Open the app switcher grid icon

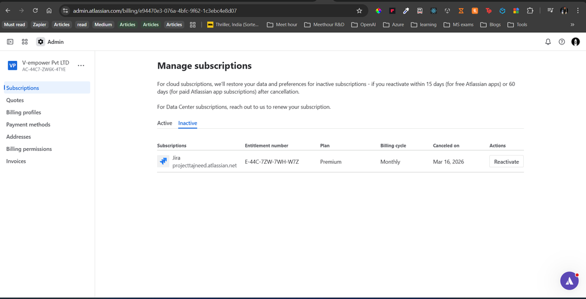coord(25,42)
